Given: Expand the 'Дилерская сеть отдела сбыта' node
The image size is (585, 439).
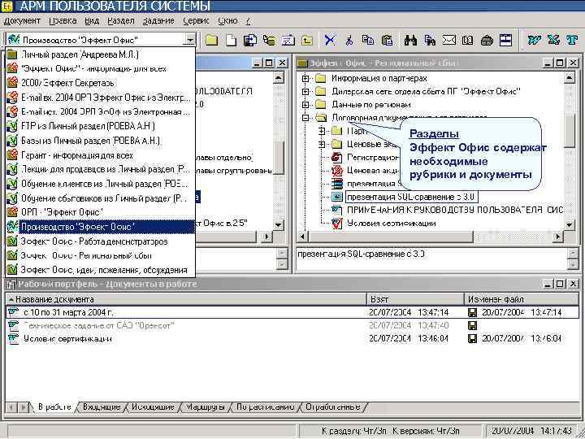Looking at the screenshot, I should (305, 91).
